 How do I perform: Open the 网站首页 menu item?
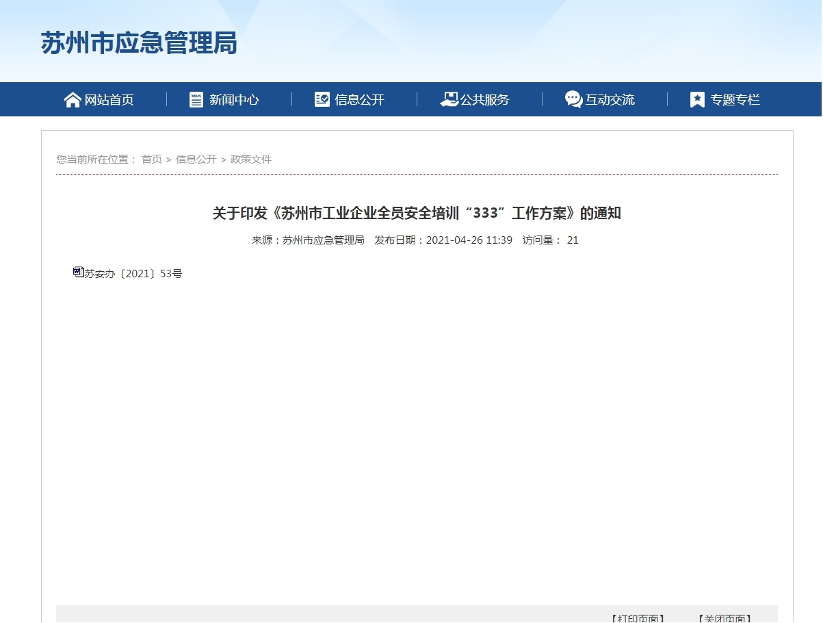pyautogui.click(x=109, y=100)
